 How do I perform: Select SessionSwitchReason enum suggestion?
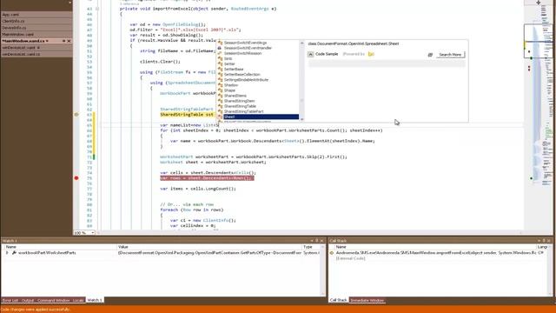tap(242, 53)
